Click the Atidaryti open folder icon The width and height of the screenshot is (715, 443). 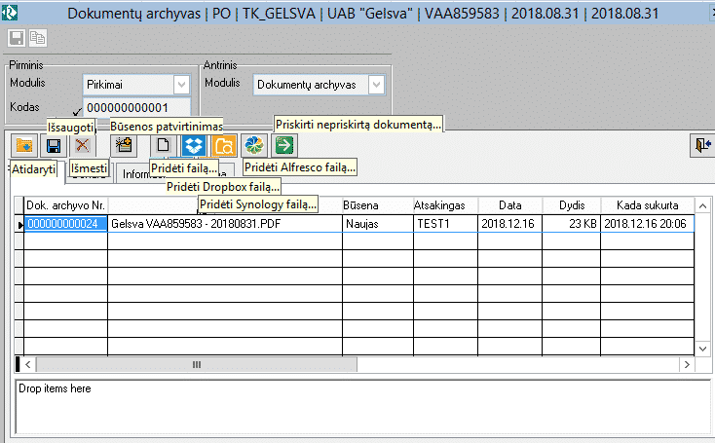click(24, 145)
